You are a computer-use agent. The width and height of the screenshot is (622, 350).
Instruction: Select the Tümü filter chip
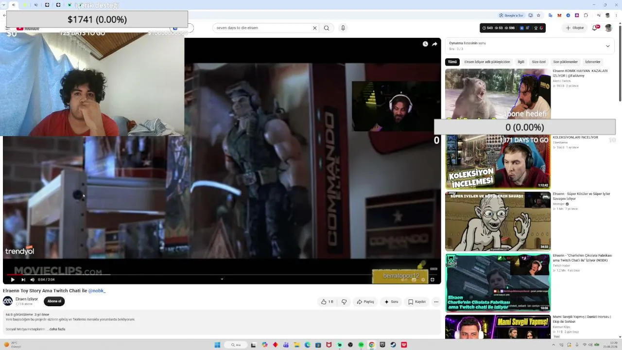(x=452, y=62)
